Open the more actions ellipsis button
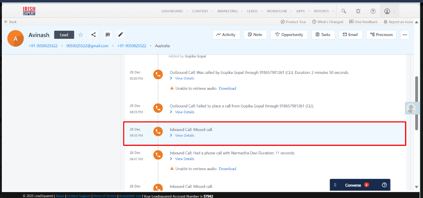This screenshot has width=423, height=198. click(404, 35)
